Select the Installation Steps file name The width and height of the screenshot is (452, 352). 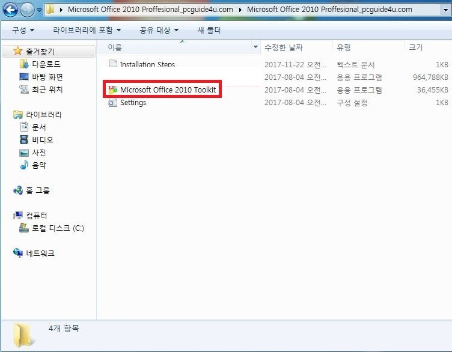147,64
